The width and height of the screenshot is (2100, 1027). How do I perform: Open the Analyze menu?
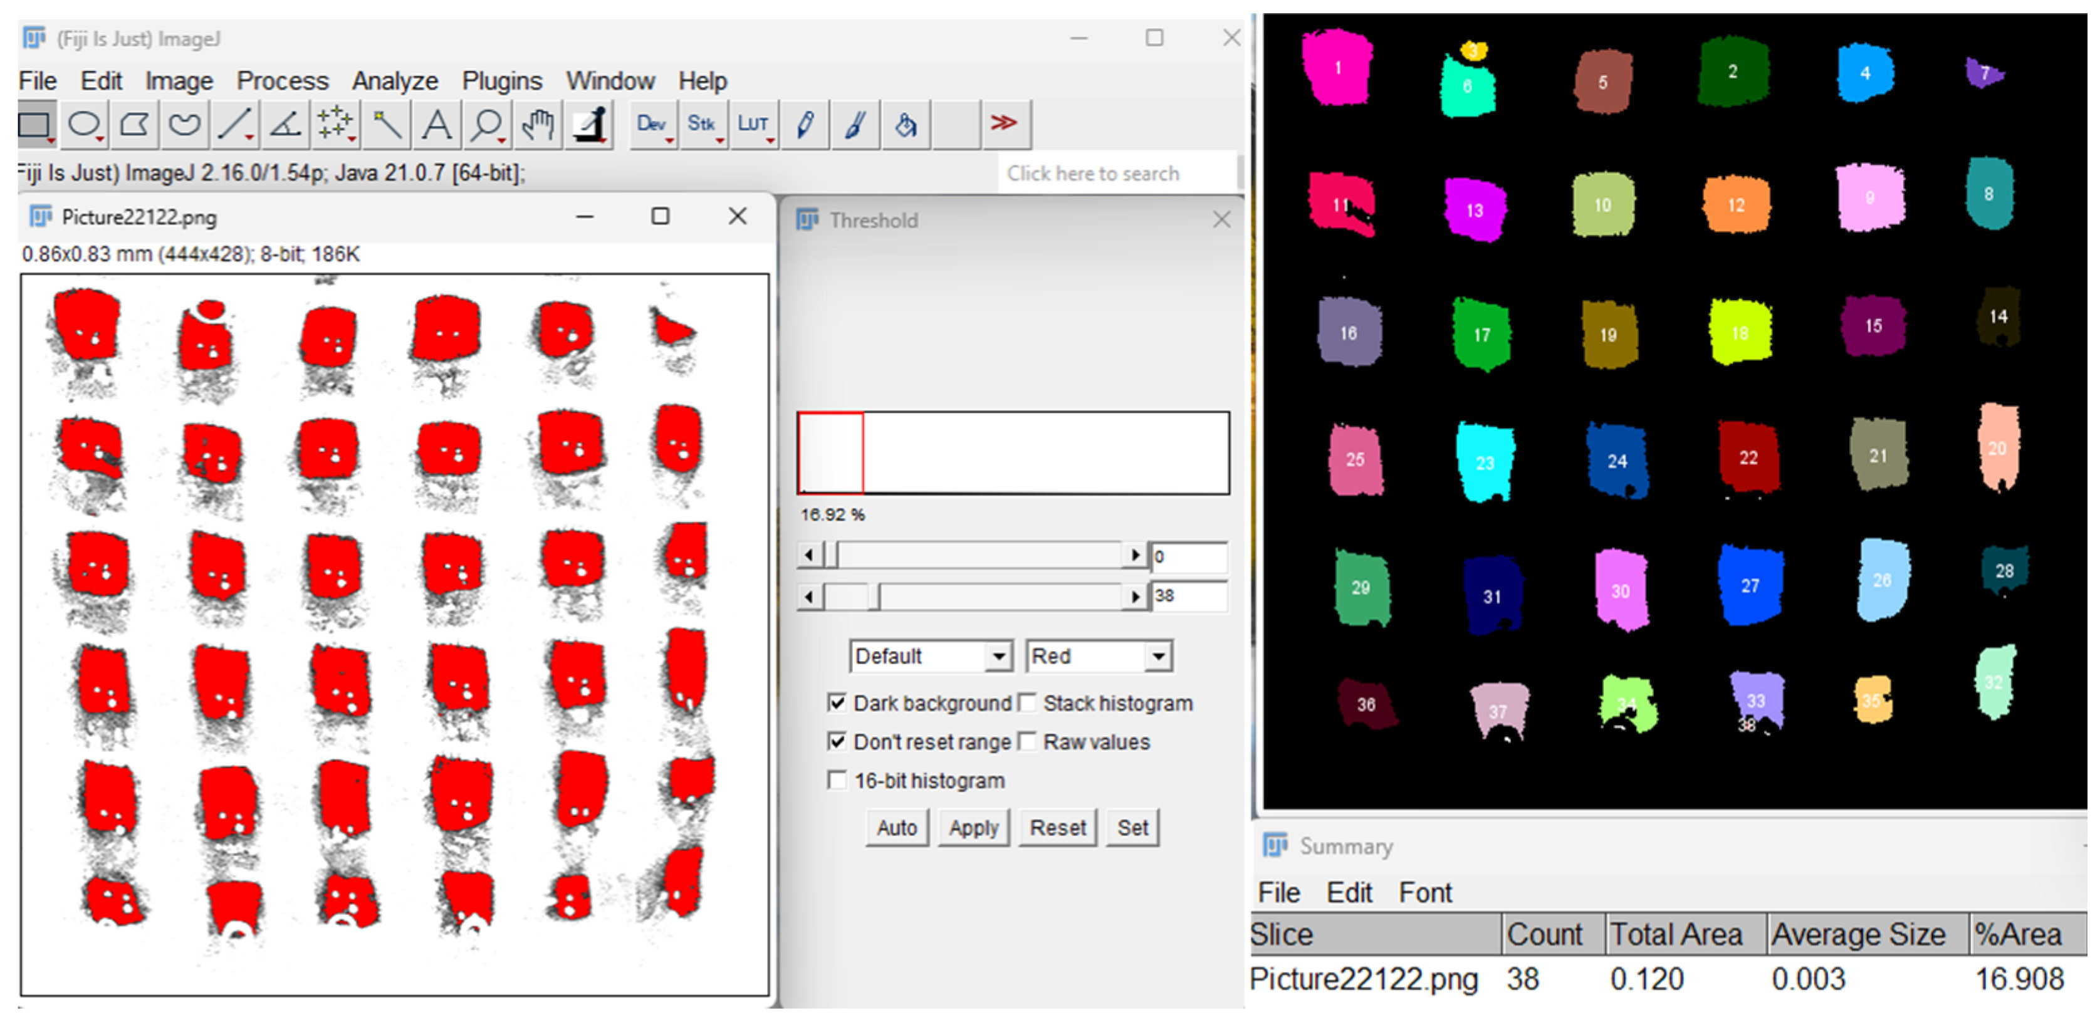coord(395,81)
